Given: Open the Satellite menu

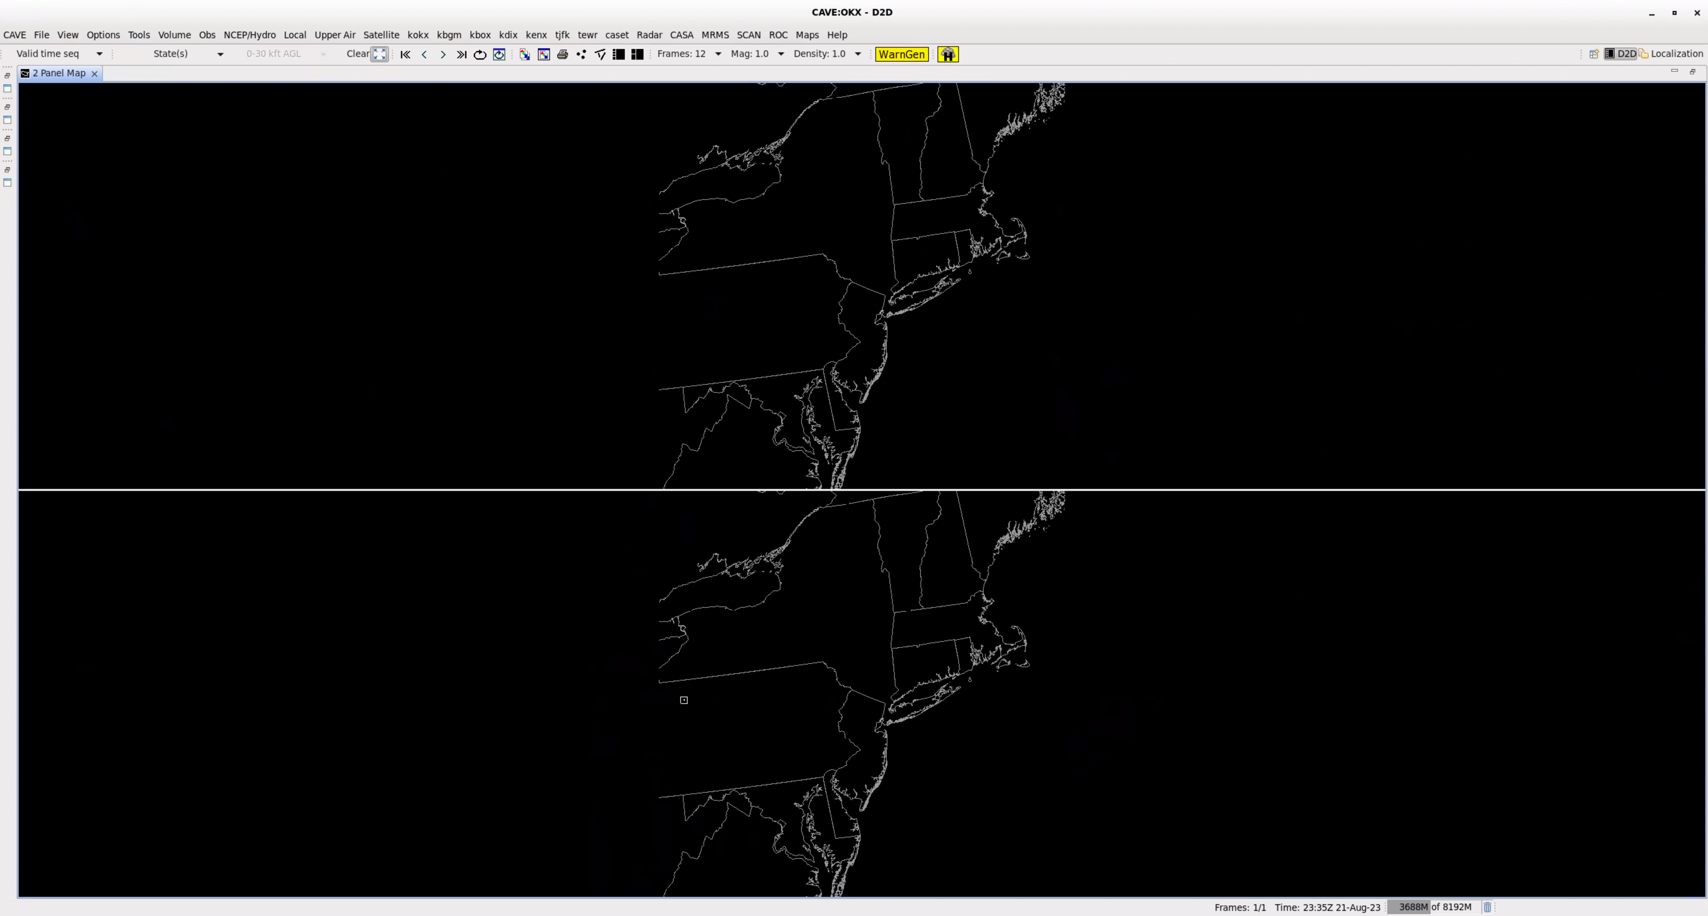Looking at the screenshot, I should (x=381, y=34).
